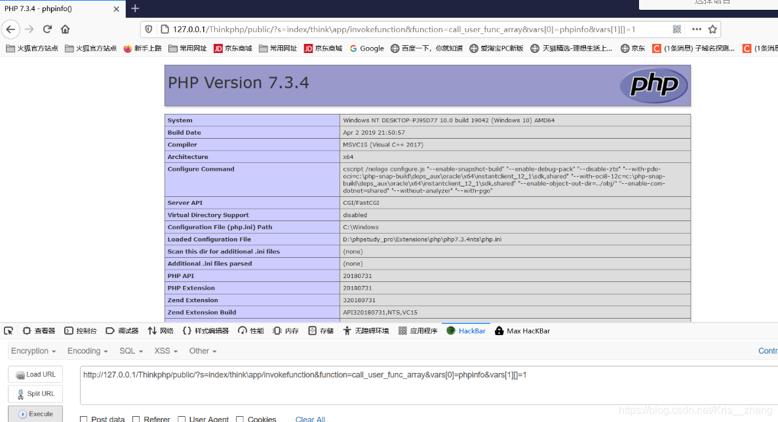Open the 应用程序 application tab
Screen dimensions: 778x422
pyautogui.click(x=418, y=331)
